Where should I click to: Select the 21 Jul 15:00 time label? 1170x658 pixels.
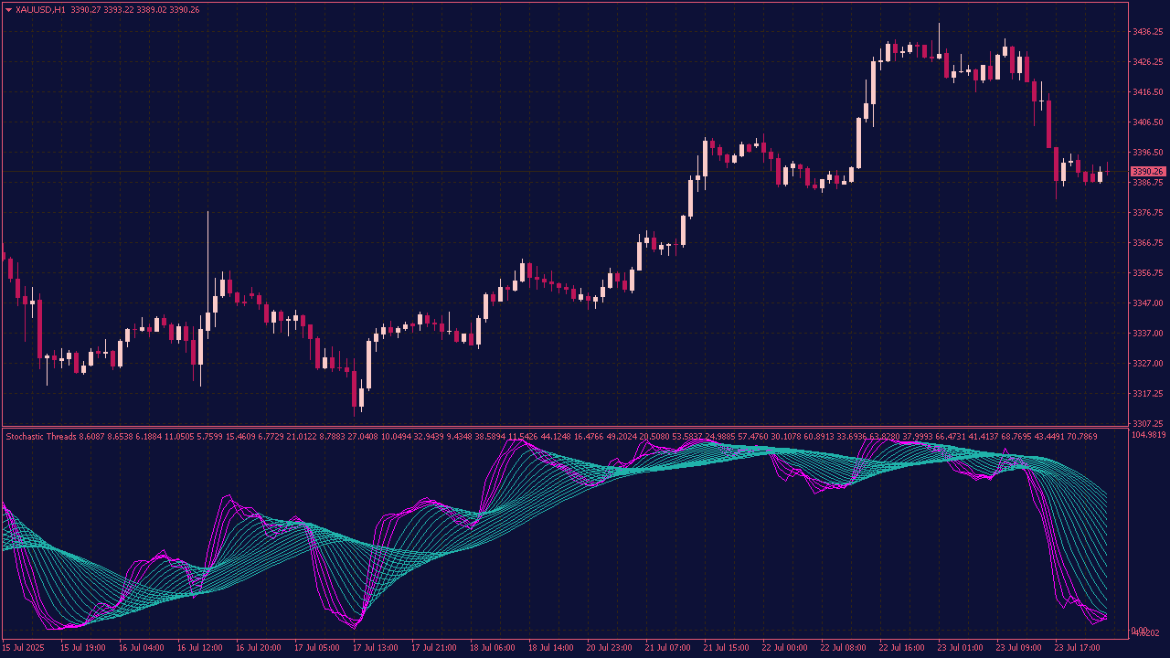pyautogui.click(x=726, y=648)
